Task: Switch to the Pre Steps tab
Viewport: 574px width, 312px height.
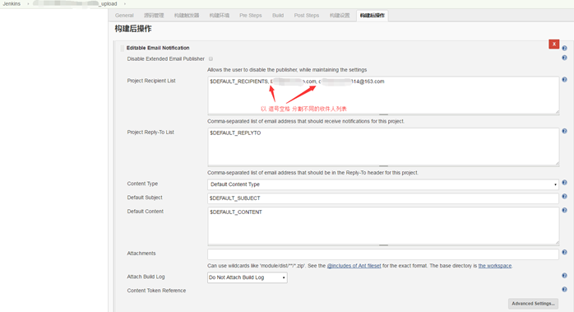Action: 250,16
